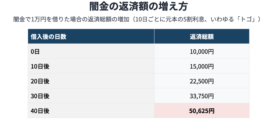Click the 22,500円 amount cell
This screenshot has height=120, width=269.
click(x=202, y=81)
